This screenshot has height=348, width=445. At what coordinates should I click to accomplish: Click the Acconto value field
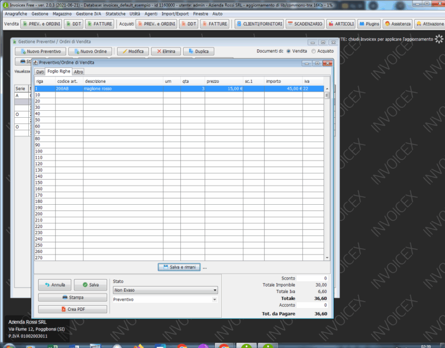coord(312,305)
